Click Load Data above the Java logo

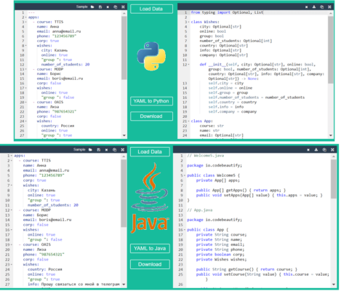[x=150, y=152]
